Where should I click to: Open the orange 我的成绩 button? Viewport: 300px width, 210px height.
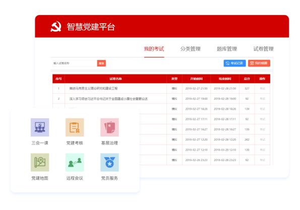pyautogui.click(x=259, y=63)
